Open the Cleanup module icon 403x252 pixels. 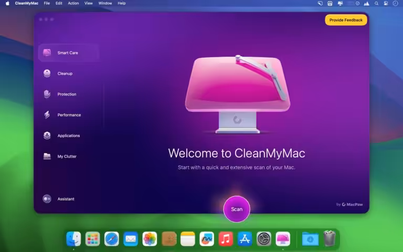point(47,73)
